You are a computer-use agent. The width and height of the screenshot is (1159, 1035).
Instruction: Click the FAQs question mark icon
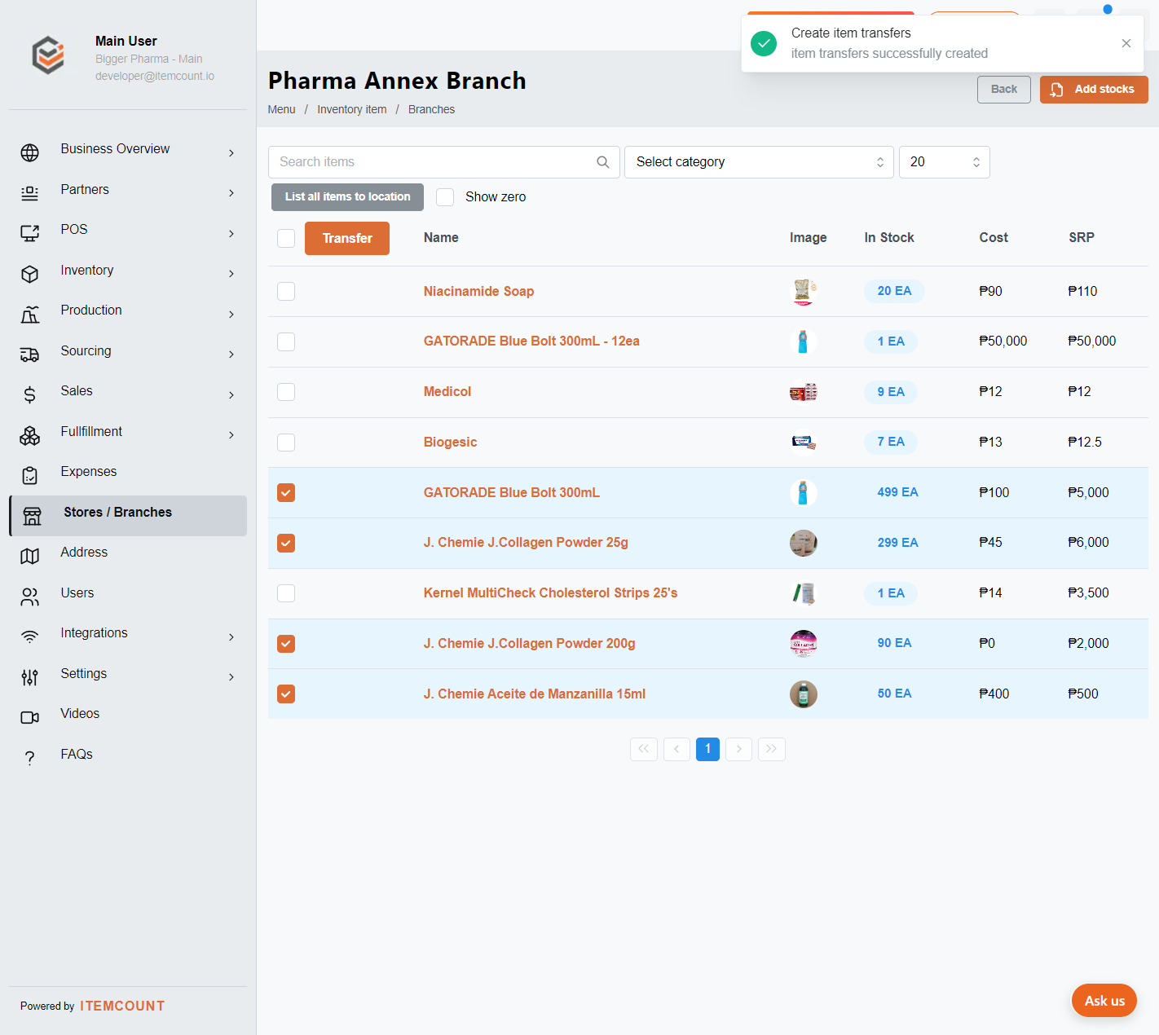point(30,758)
